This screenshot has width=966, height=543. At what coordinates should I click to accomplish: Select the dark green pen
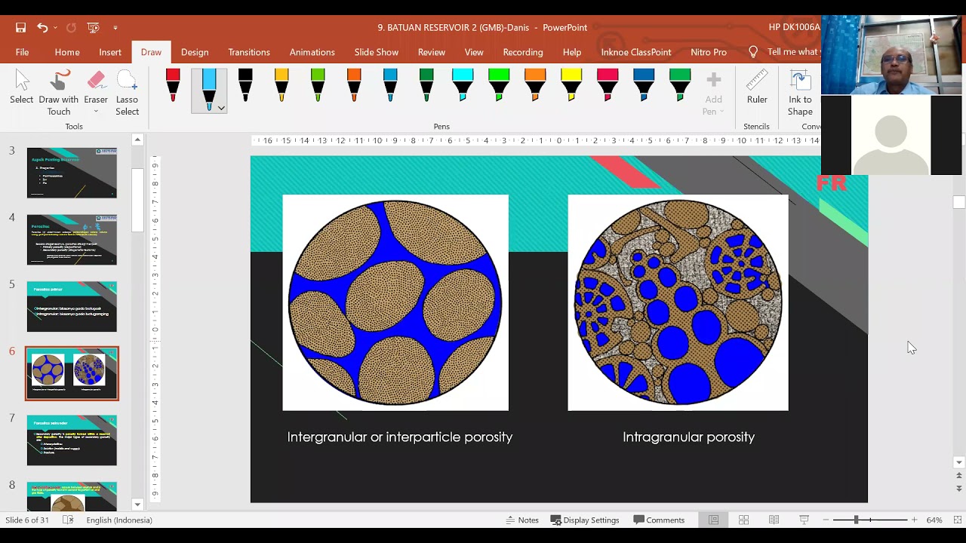point(426,85)
